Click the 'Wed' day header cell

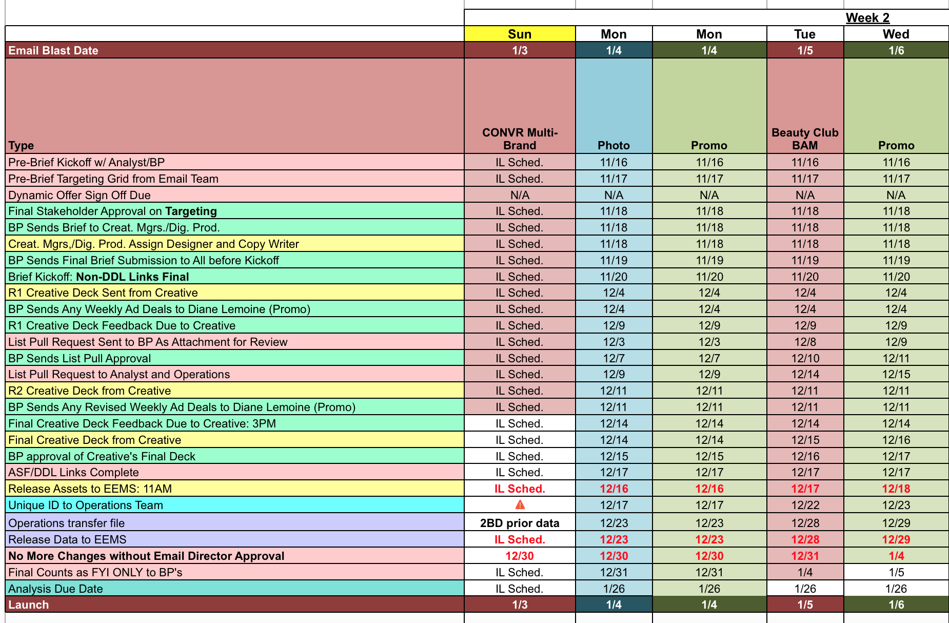[896, 34]
